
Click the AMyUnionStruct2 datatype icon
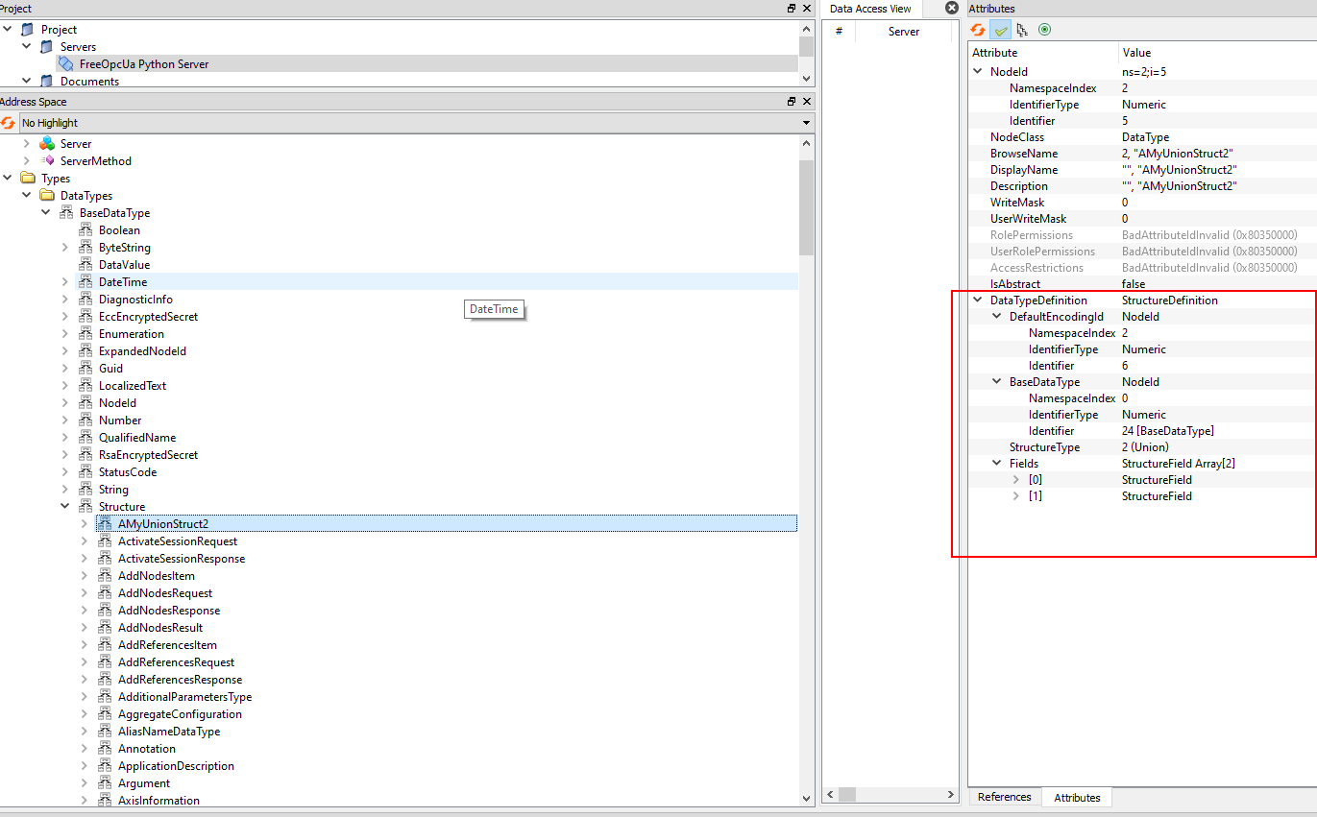(105, 524)
